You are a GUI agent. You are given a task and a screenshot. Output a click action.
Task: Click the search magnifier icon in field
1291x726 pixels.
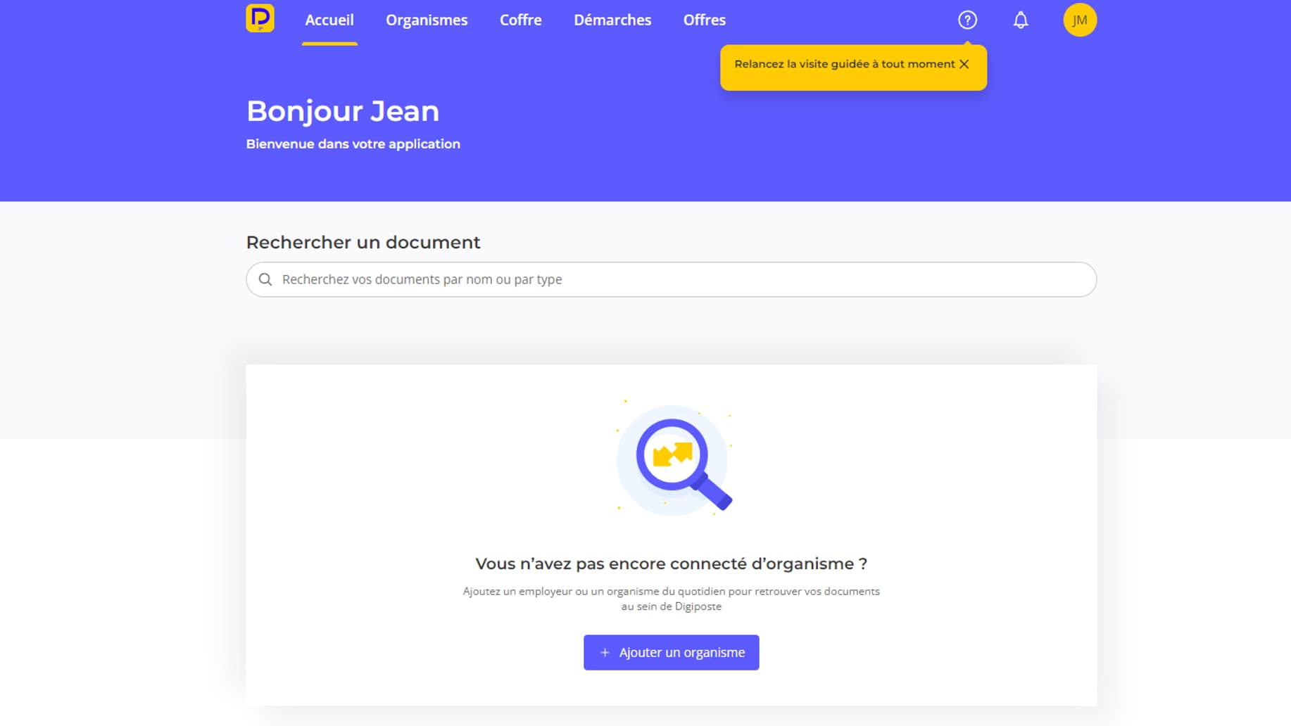(265, 279)
